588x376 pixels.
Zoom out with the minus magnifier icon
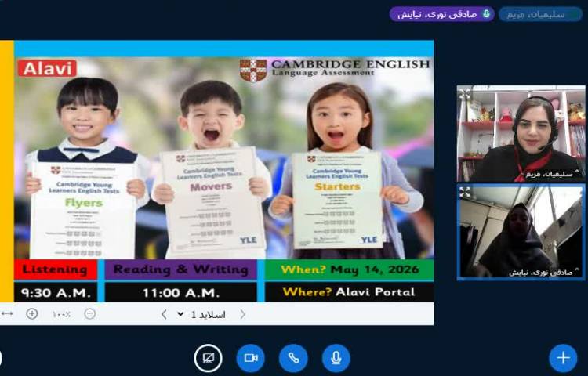click(90, 314)
